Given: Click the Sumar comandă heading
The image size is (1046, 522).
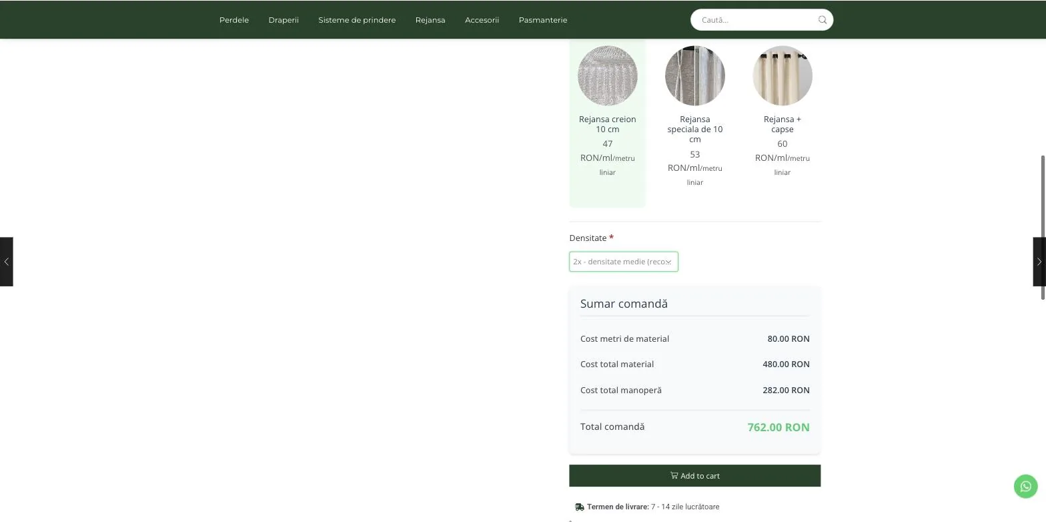Looking at the screenshot, I should [x=624, y=304].
